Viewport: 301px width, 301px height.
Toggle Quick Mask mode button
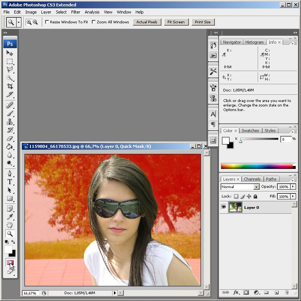tap(10, 262)
